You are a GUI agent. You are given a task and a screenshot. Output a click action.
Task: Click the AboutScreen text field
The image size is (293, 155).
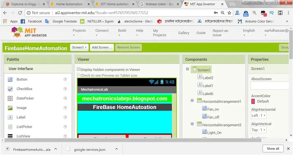coord(270,86)
